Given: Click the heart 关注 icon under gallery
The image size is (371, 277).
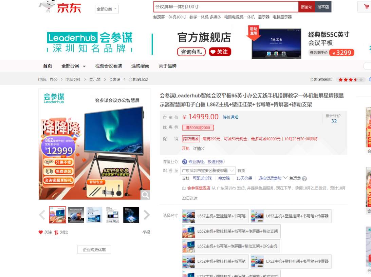Looking at the screenshot, I should click(41, 232).
